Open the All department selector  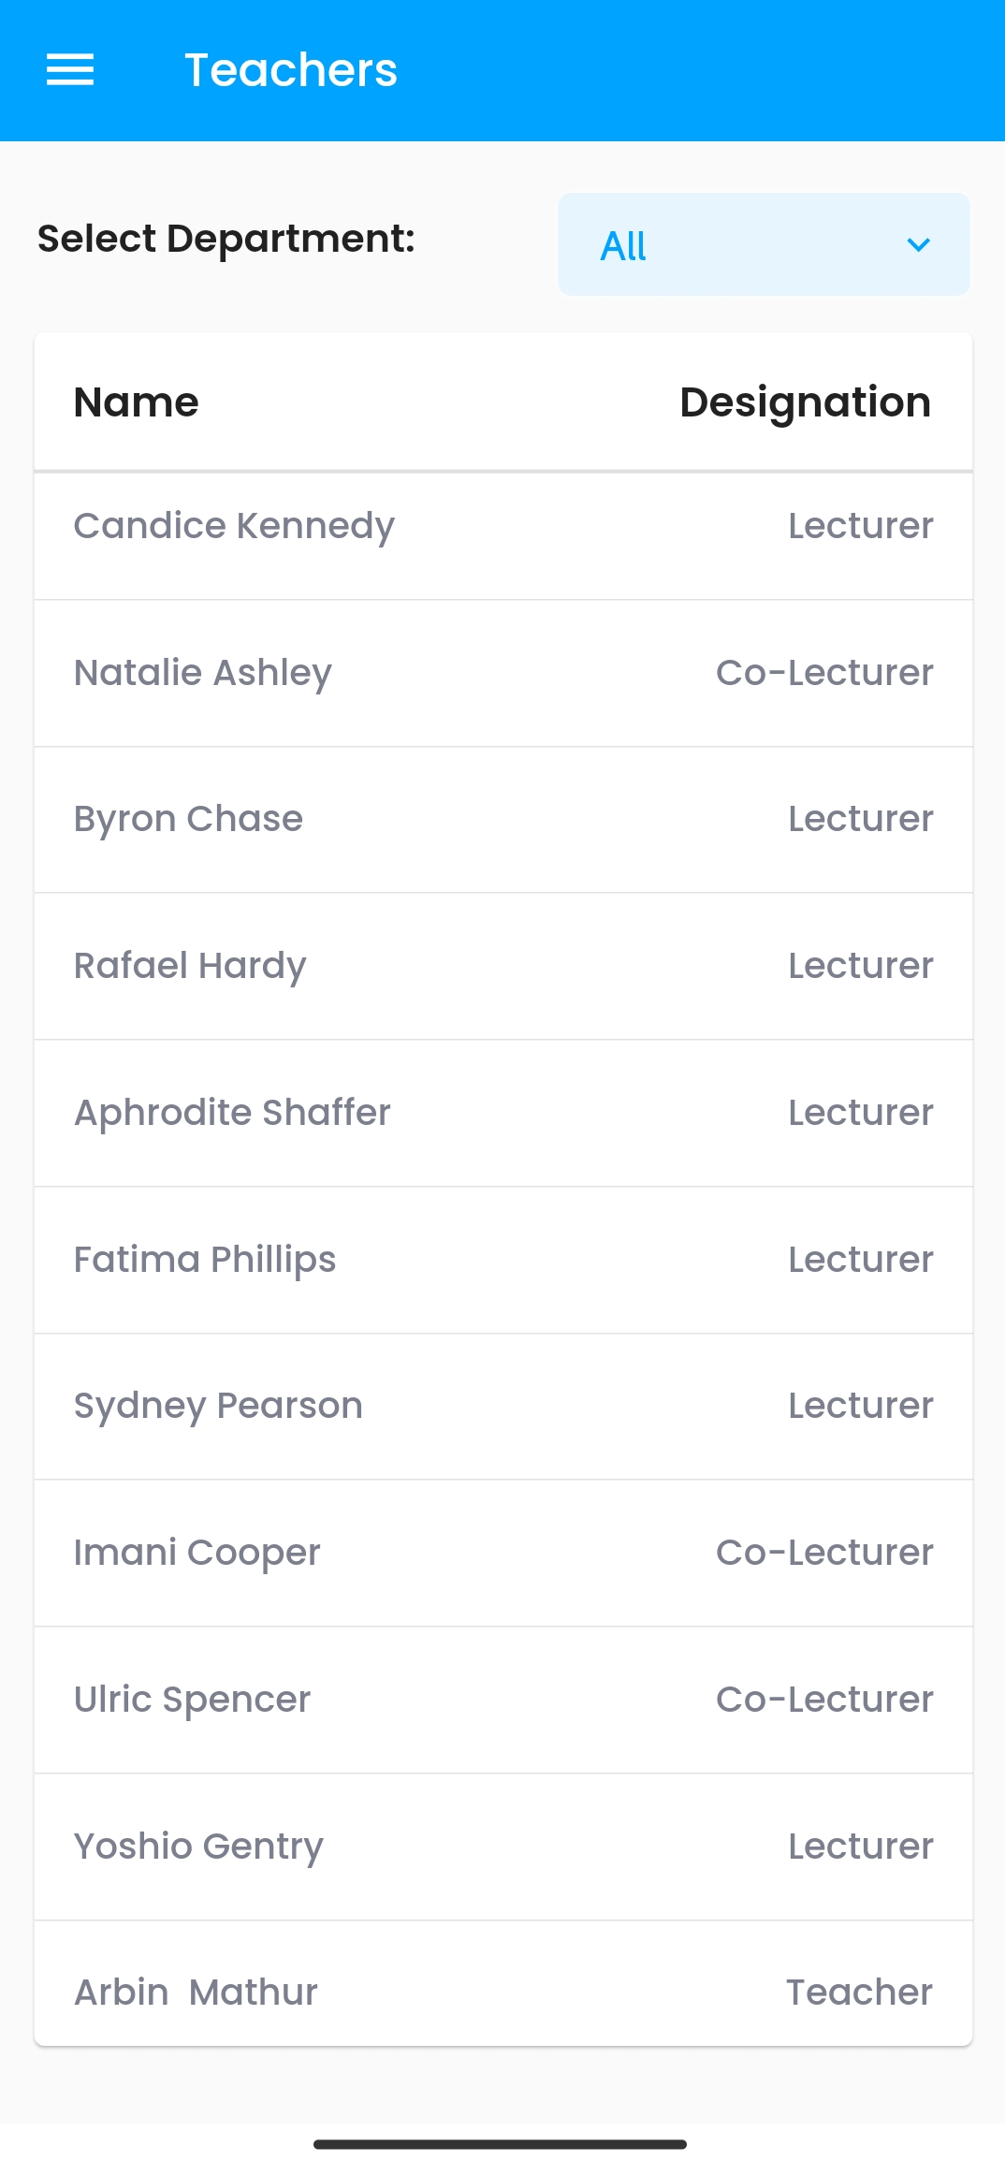[x=763, y=245]
